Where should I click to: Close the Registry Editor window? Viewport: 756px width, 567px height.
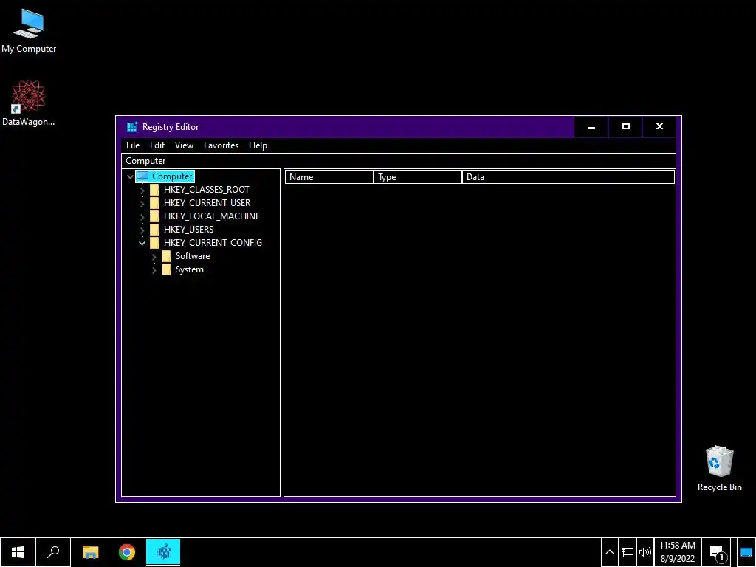(659, 127)
